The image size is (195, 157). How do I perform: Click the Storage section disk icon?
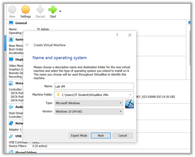click(11, 83)
